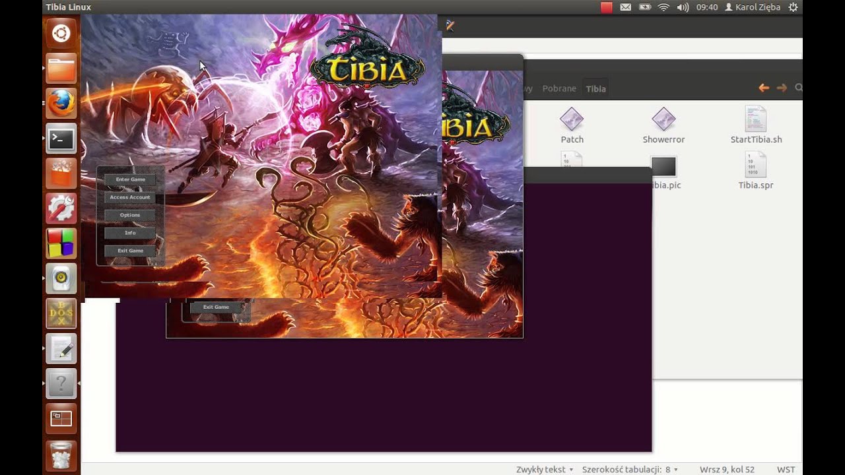Open the gedit text editor launcher icon
Screen dimensions: 845x475
[x=61, y=349]
